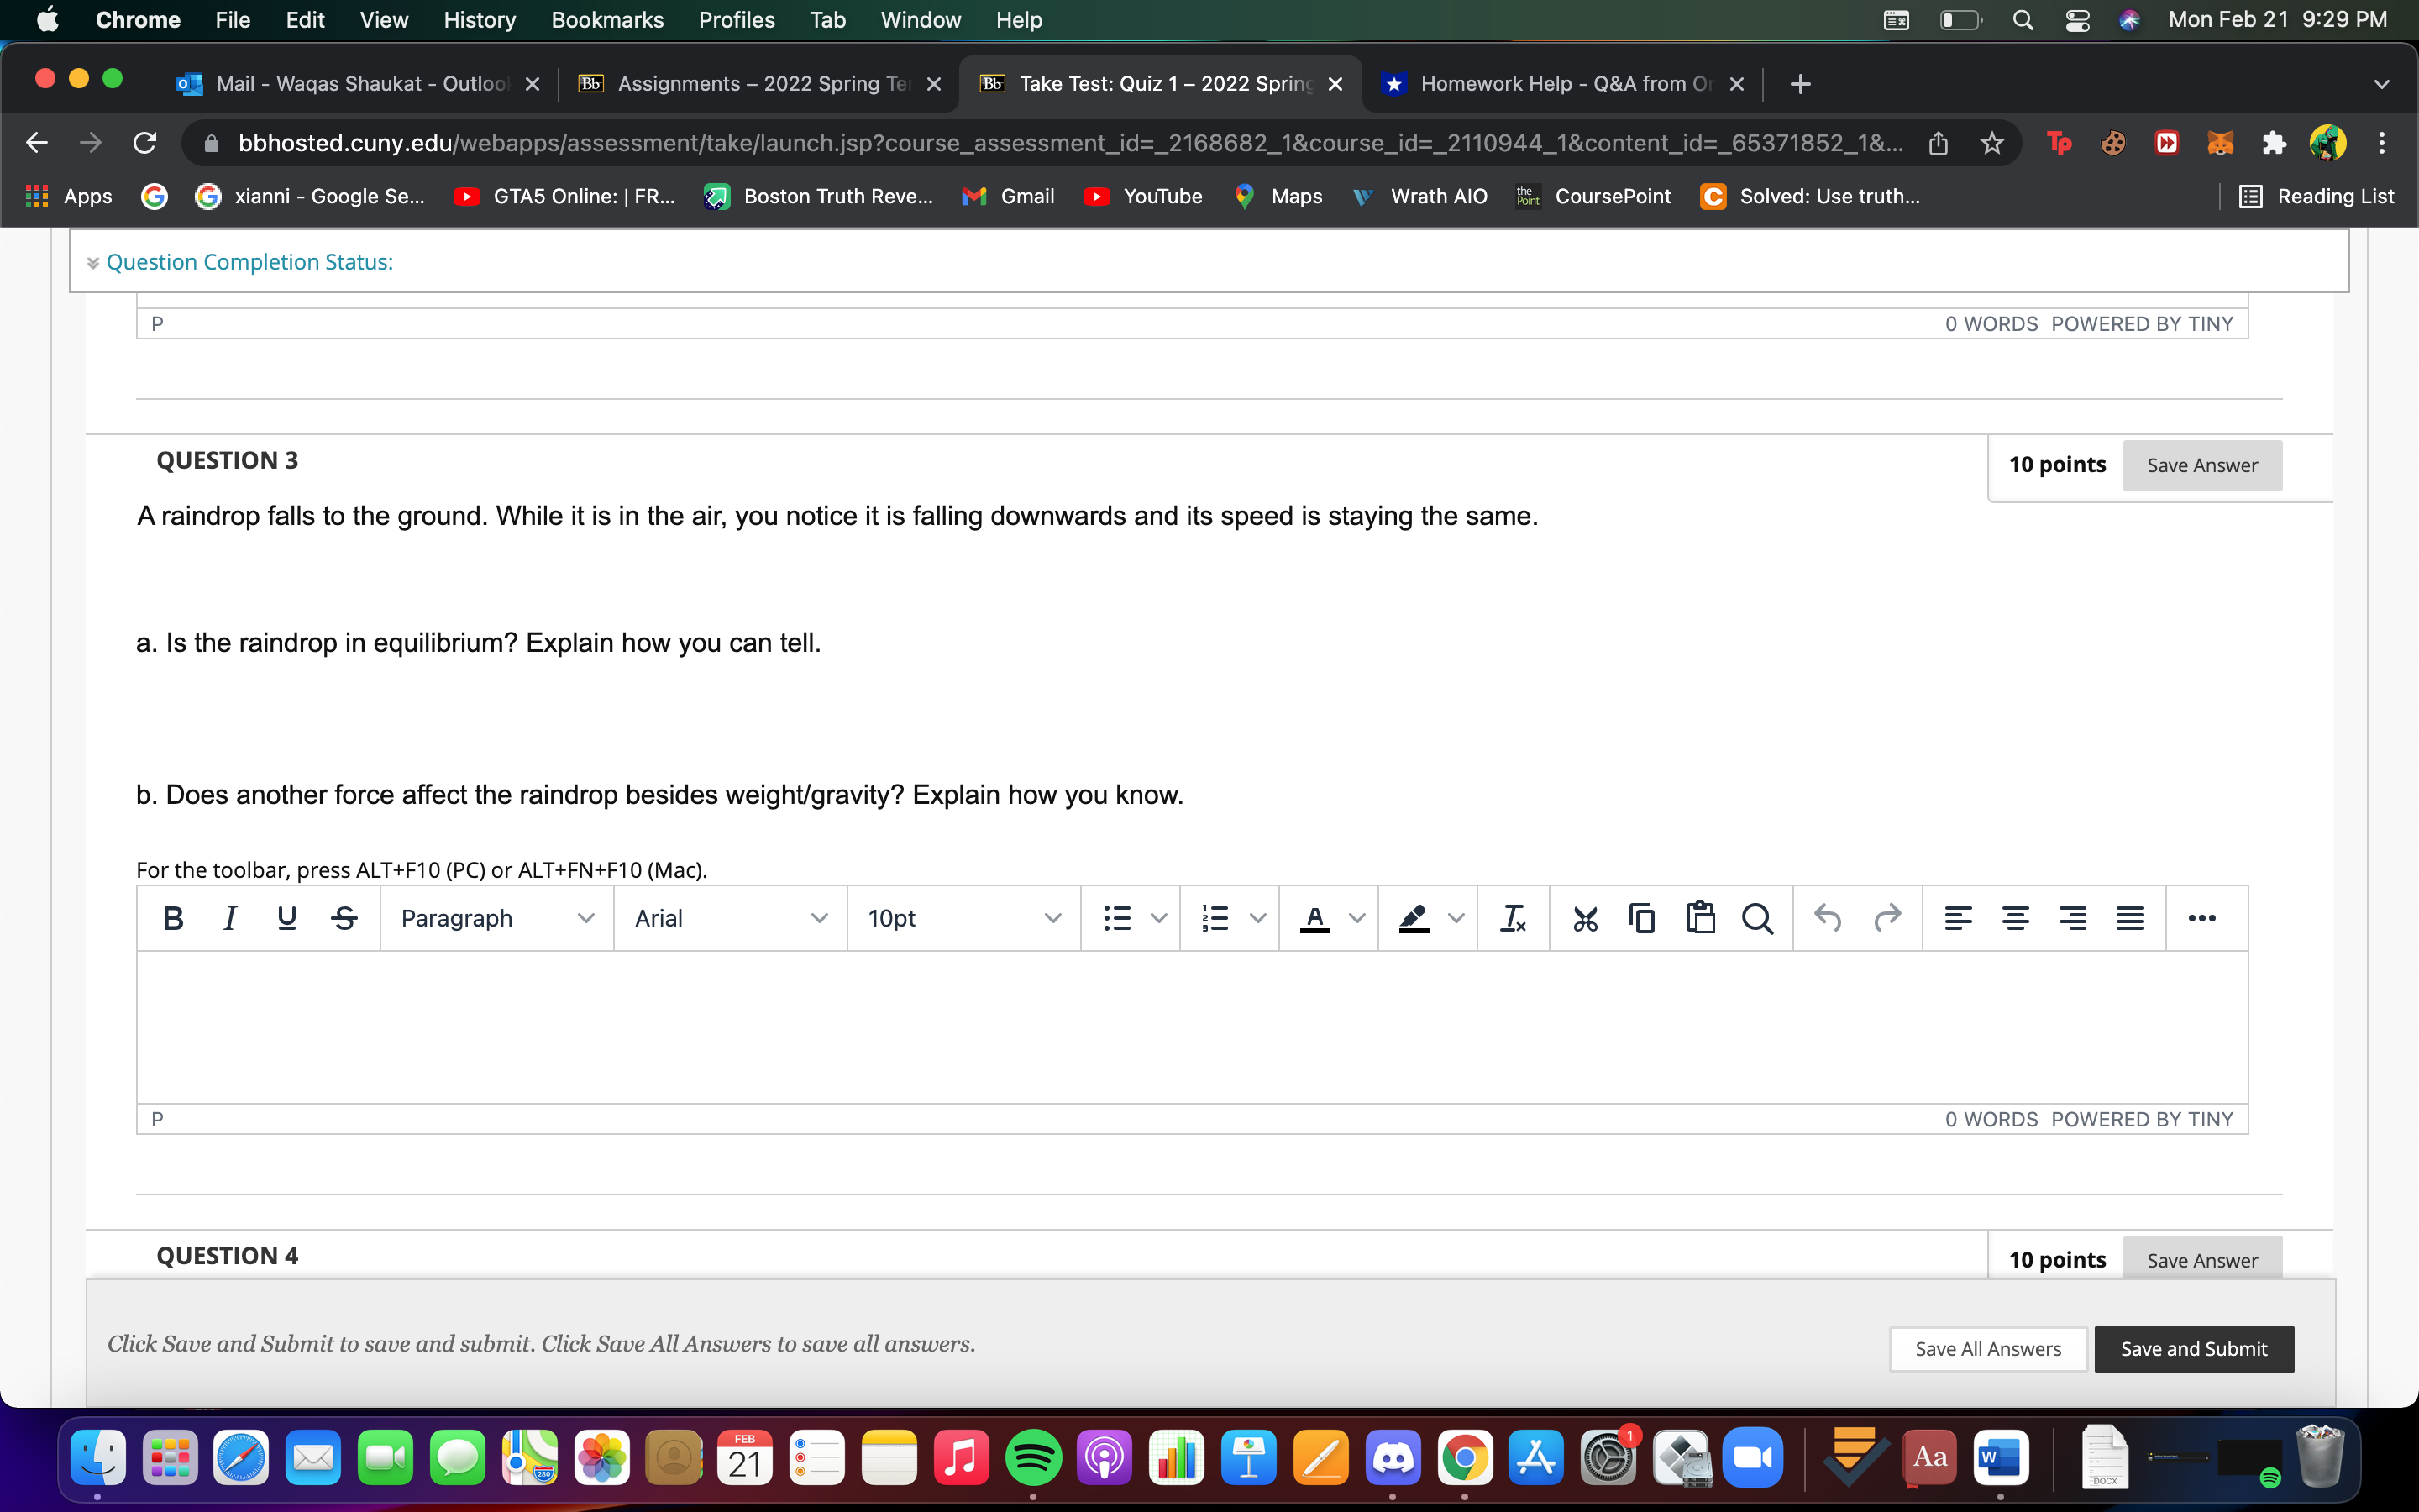Click Save Answer for Question 3

(x=2202, y=465)
